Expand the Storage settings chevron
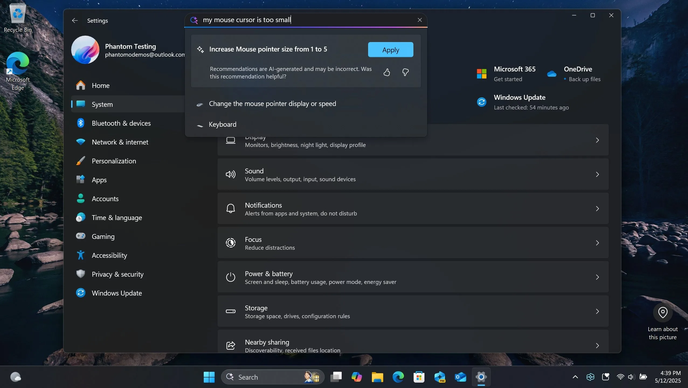 (597, 311)
